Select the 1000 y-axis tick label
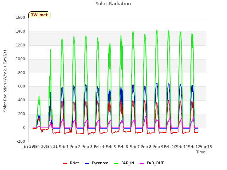Viewport: 227px width, 170px height. tap(21, 59)
